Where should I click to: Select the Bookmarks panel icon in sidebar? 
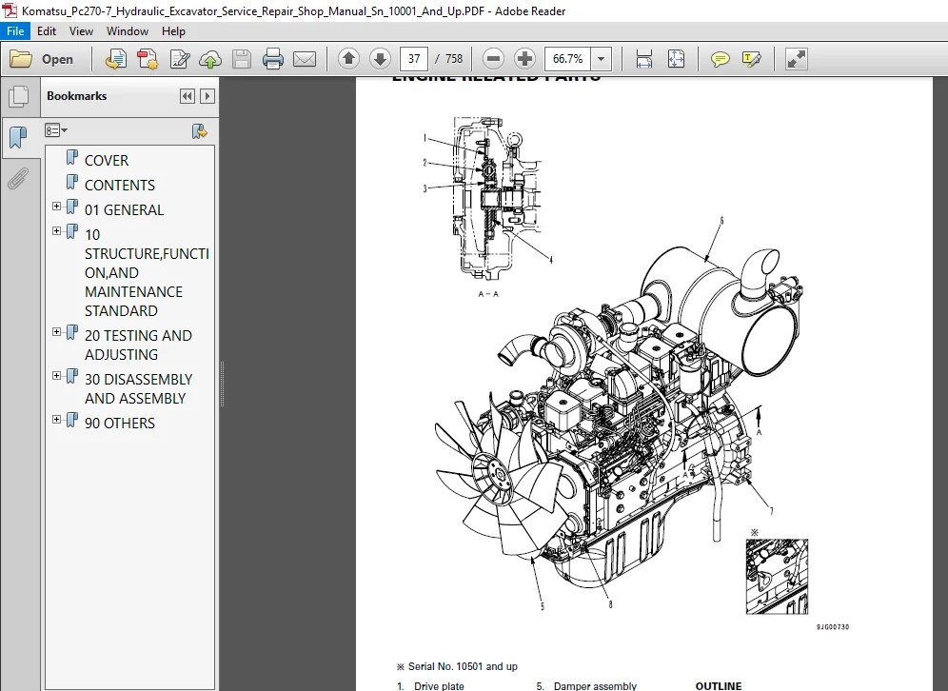click(18, 138)
